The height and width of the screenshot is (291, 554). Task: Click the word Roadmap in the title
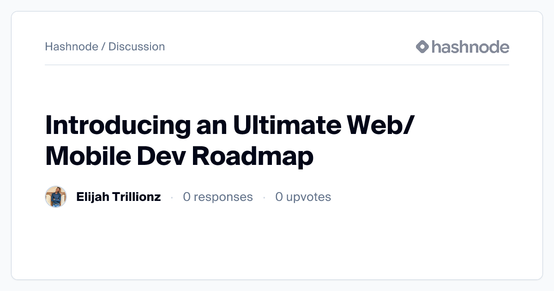pyautogui.click(x=253, y=157)
